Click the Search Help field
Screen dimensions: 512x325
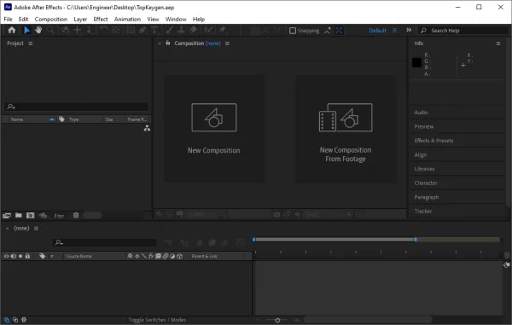point(463,31)
